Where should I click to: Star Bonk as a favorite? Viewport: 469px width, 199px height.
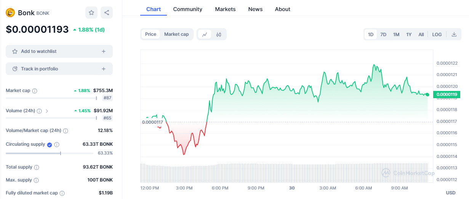pos(91,13)
